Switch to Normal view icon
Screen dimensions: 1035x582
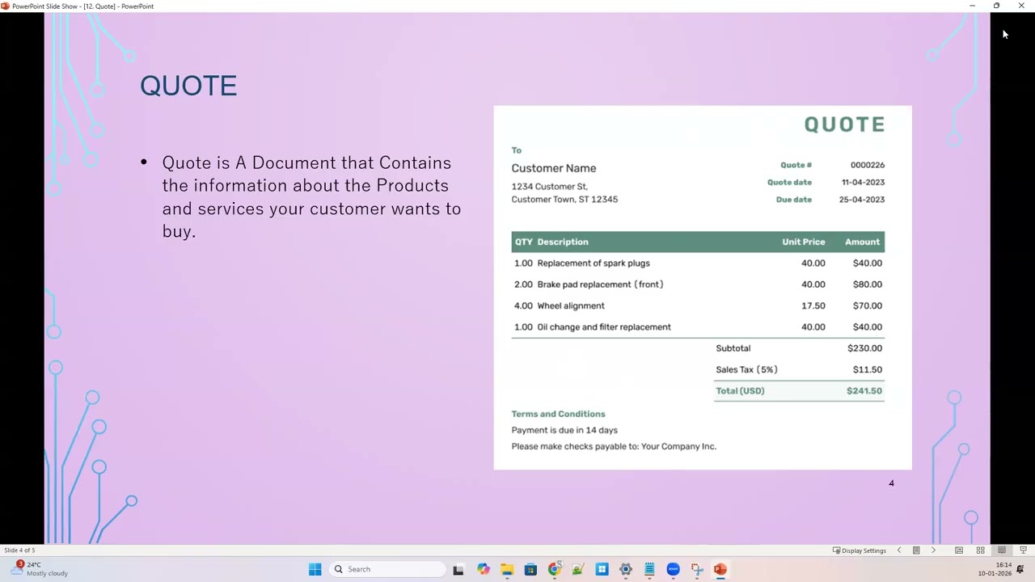pyautogui.click(x=959, y=550)
